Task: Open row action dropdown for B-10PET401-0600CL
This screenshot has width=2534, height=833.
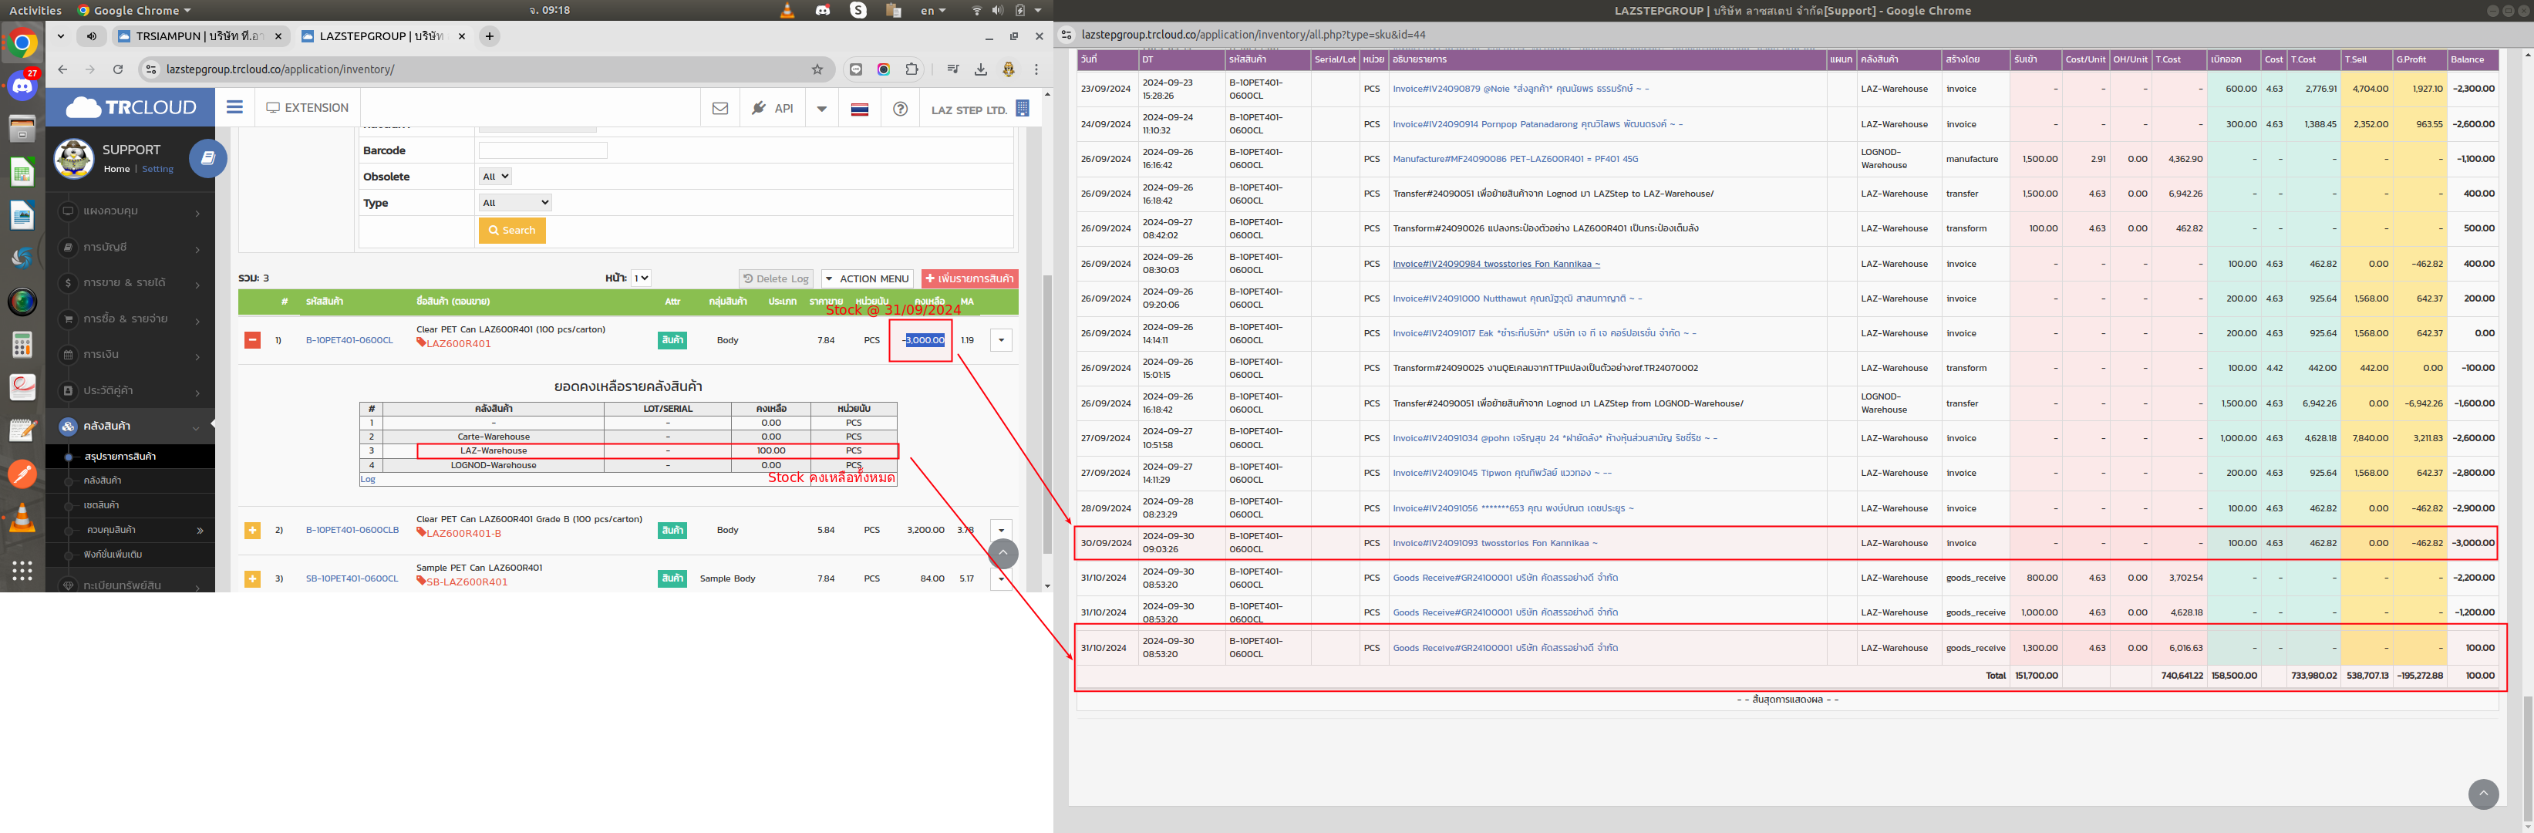Action: click(x=1002, y=340)
